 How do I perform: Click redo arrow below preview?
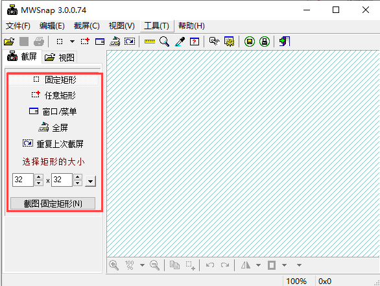(x=225, y=265)
